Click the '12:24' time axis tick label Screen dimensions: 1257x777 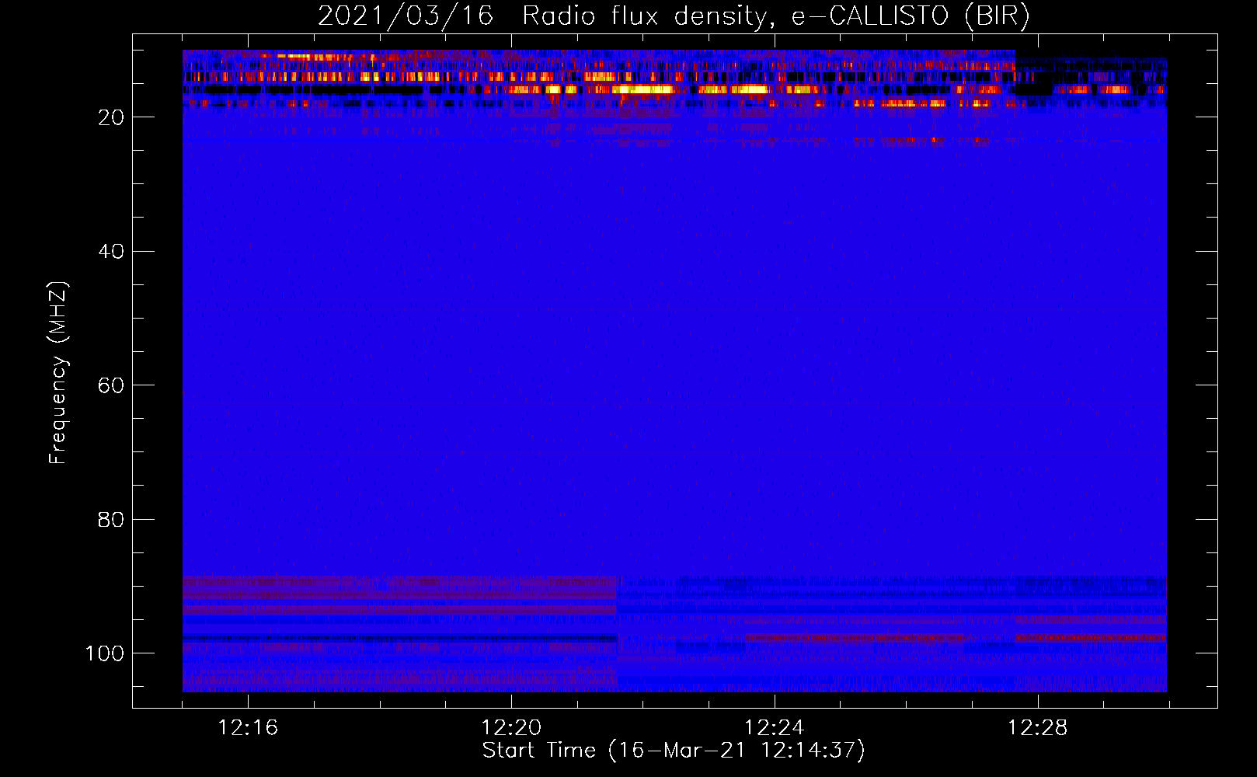pyautogui.click(x=775, y=728)
